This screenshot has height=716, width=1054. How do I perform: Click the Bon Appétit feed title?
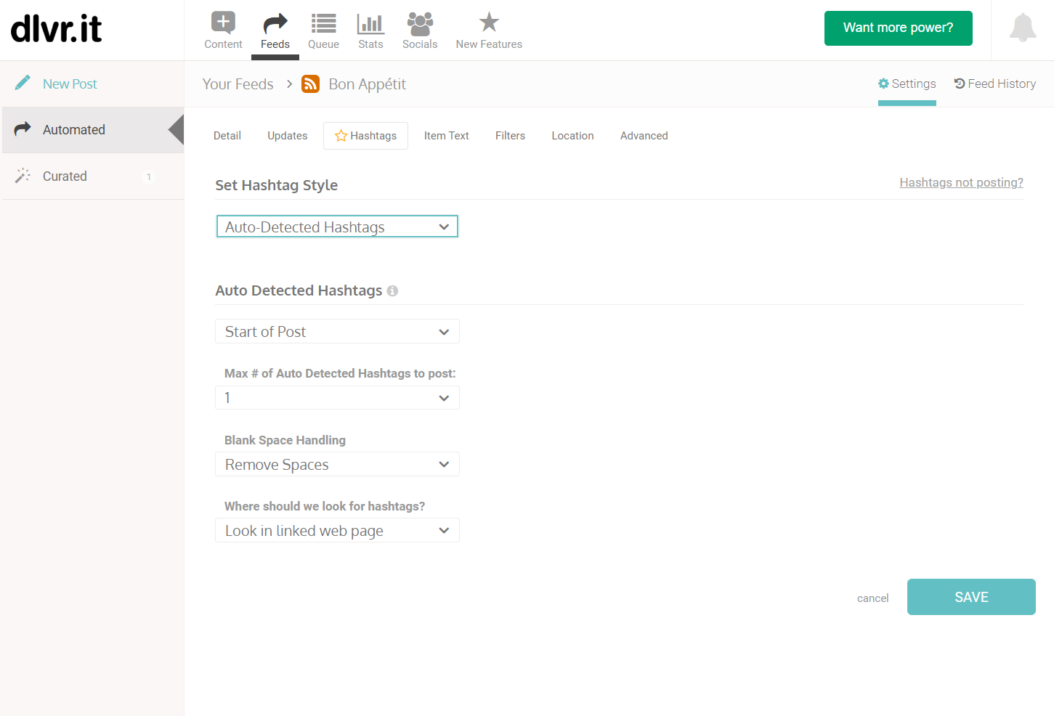pyautogui.click(x=367, y=84)
